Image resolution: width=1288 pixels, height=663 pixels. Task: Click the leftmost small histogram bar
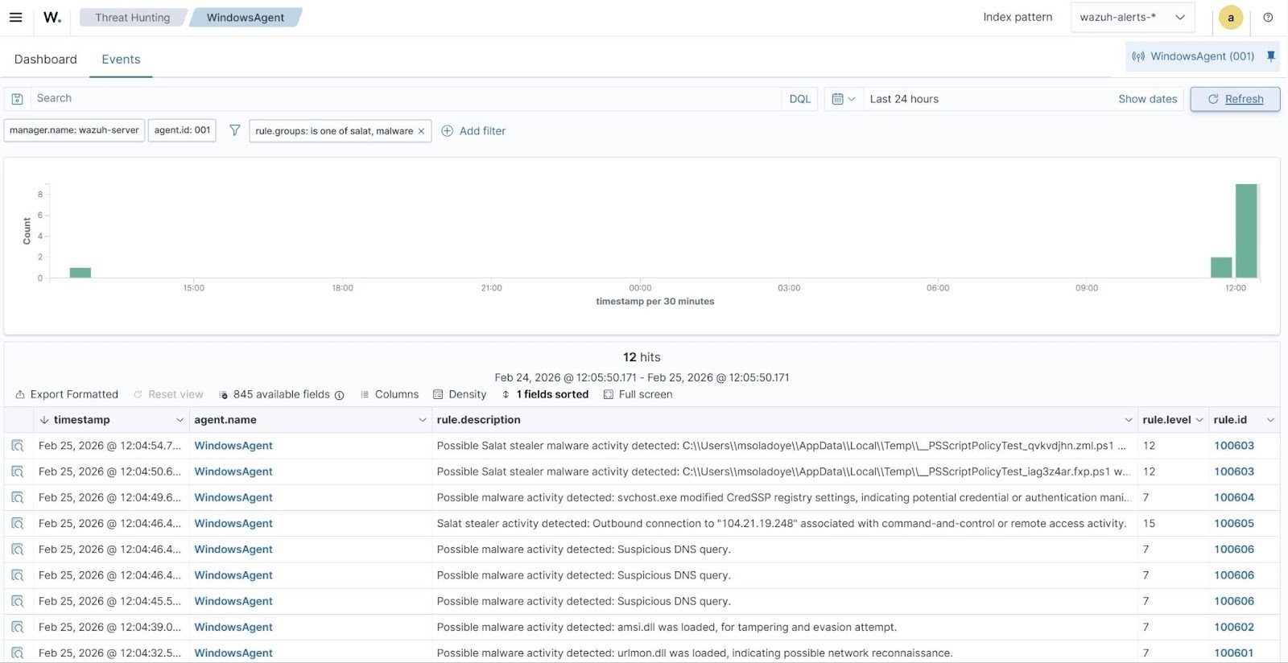(80, 273)
